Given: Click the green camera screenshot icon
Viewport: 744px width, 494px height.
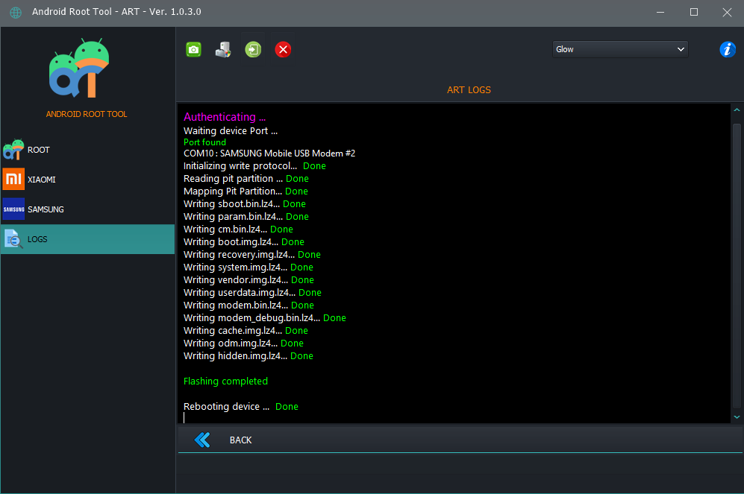Looking at the screenshot, I should [x=193, y=49].
